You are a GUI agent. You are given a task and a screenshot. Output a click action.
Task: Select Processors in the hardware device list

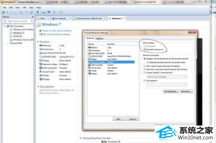click(111, 50)
